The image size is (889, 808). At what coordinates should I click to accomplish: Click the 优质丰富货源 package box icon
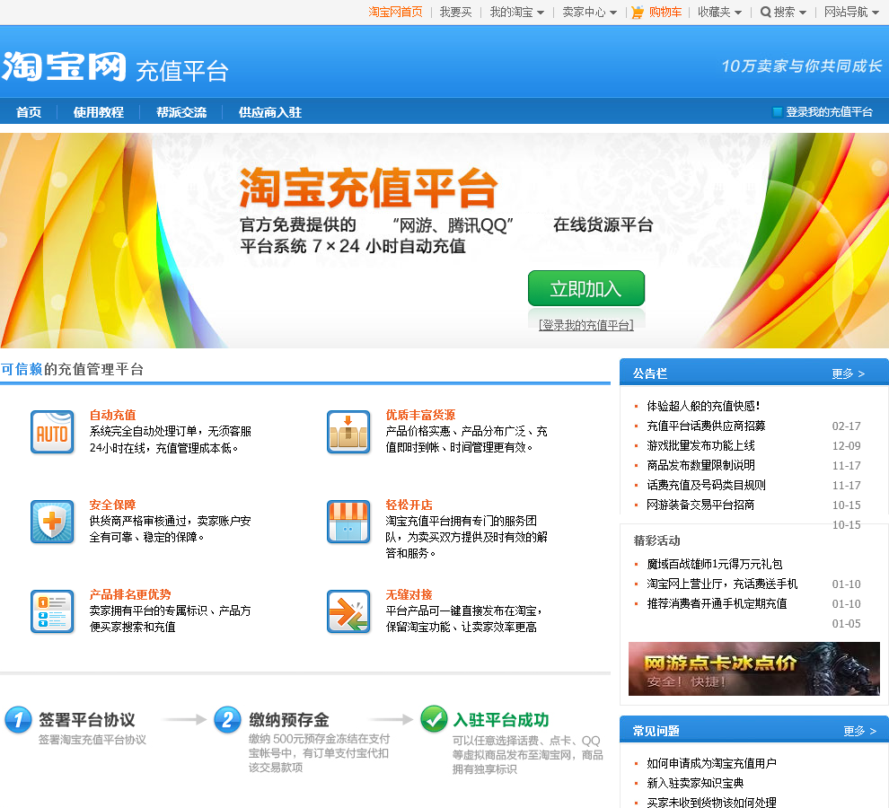click(348, 432)
